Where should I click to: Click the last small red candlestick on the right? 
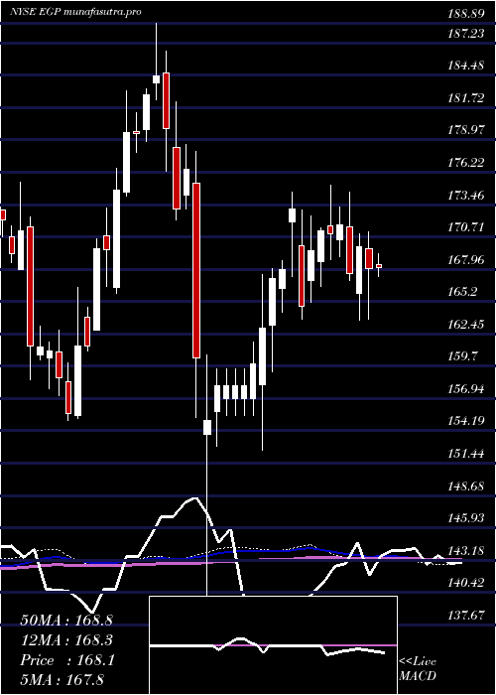point(379,266)
